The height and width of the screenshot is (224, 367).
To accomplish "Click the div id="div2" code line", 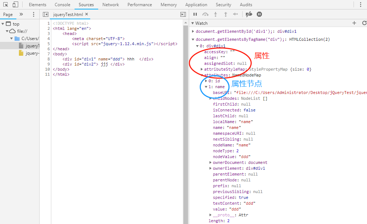I will 93,64.
